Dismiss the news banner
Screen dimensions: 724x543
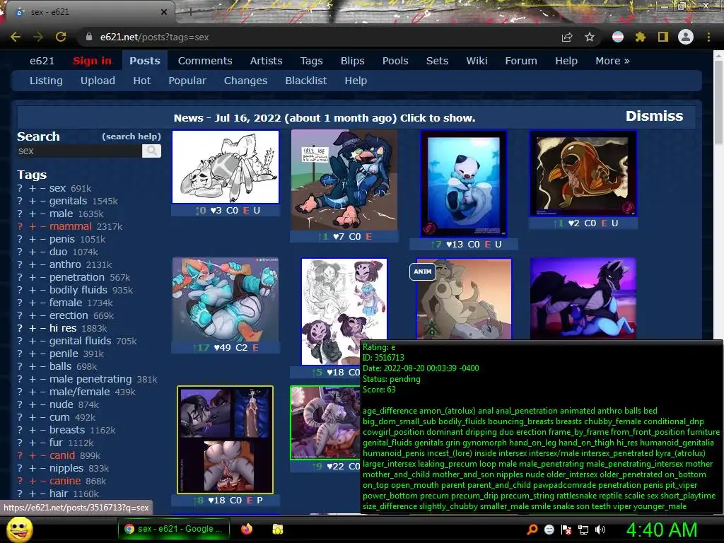[654, 116]
